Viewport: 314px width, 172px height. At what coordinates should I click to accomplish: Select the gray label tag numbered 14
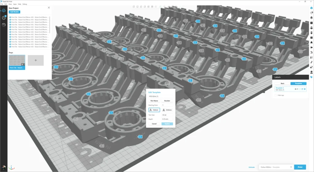pos(270,44)
